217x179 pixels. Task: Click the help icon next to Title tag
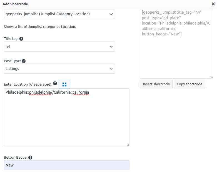pyautogui.click(x=21, y=39)
